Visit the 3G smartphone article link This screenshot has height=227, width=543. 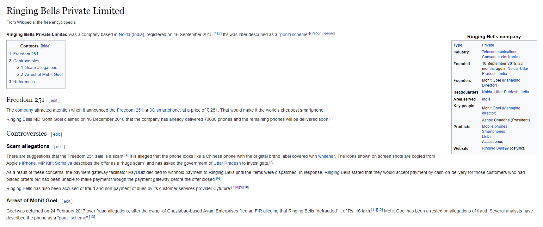pyautogui.click(x=165, y=110)
